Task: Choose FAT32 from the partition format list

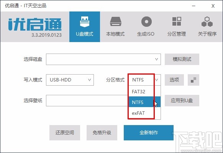Action: (144, 91)
